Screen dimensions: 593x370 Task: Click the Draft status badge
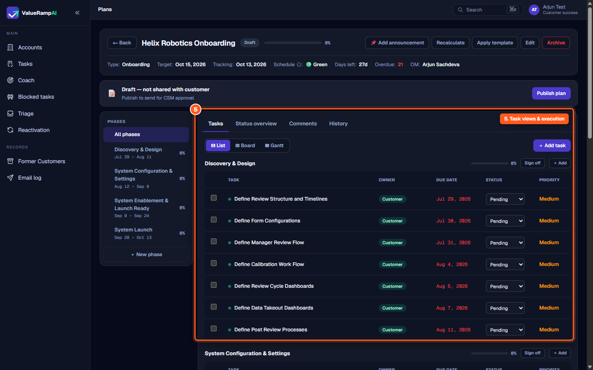(x=250, y=43)
